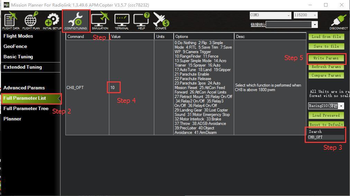Viewport: 350px width, 196px height.
Task: Open Config/Tuning
Action: pos(76,21)
